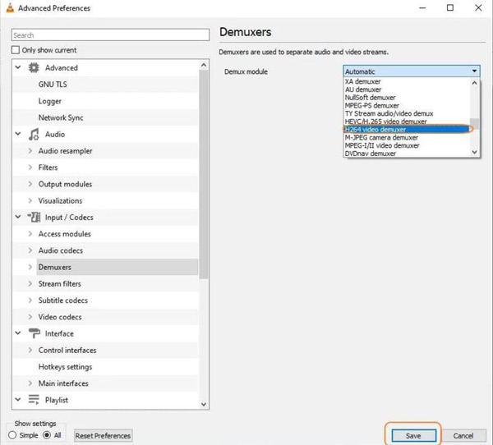Click the Search input field
The image size is (493, 445).
(x=110, y=34)
